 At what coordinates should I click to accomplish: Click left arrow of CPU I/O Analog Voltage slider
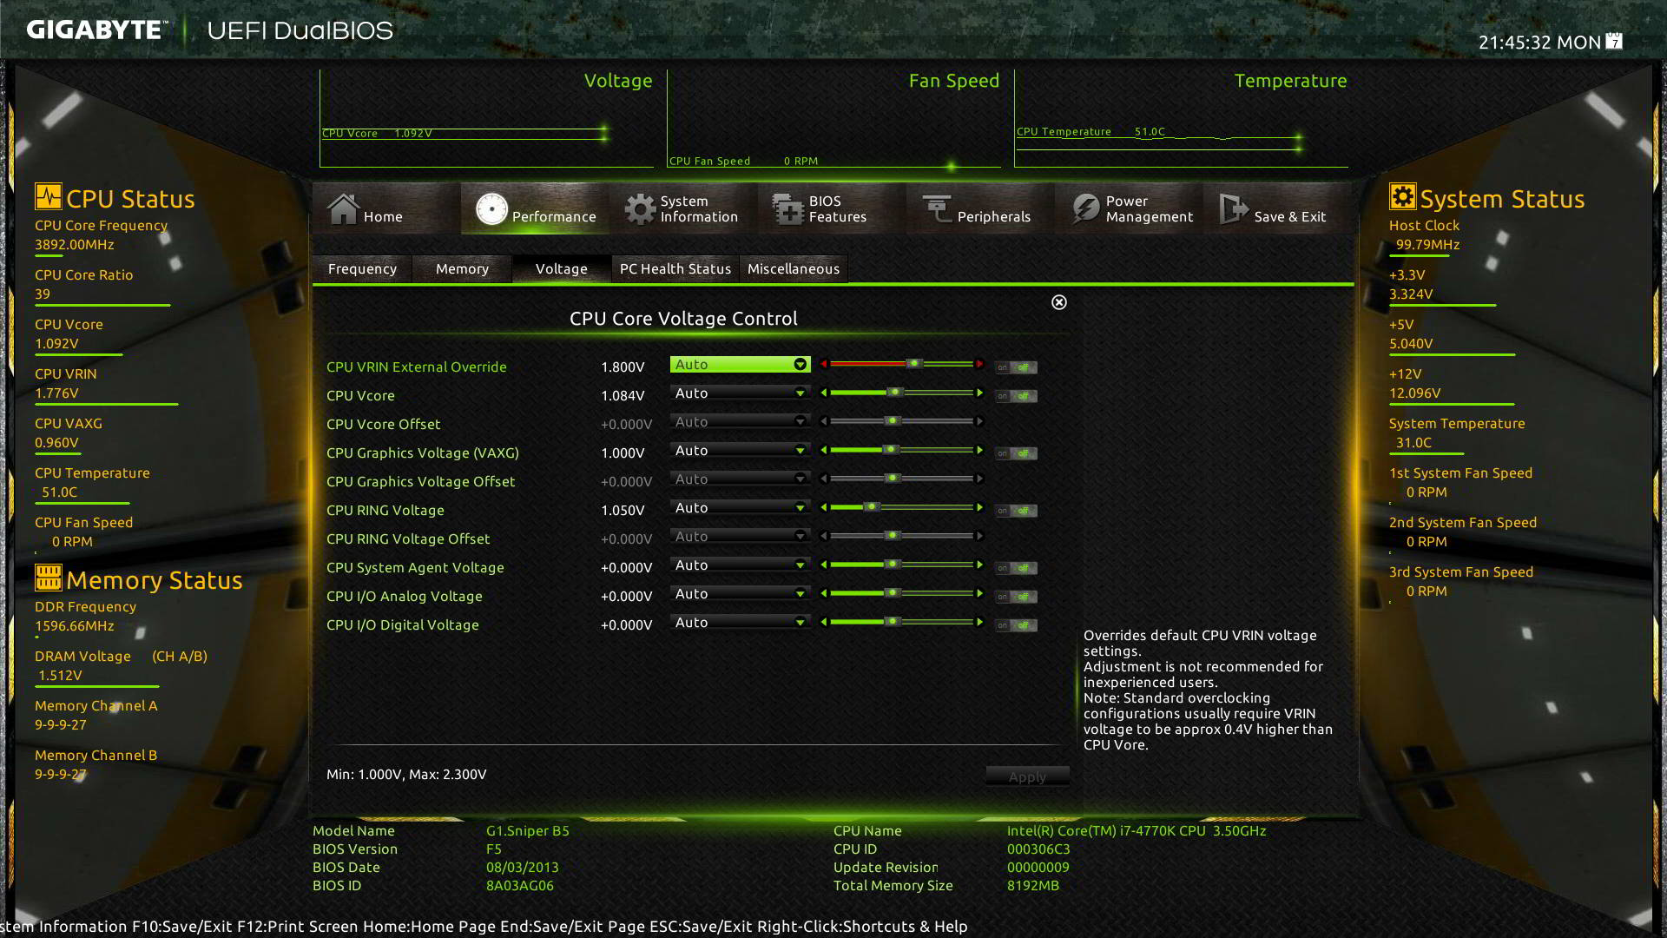coord(824,593)
